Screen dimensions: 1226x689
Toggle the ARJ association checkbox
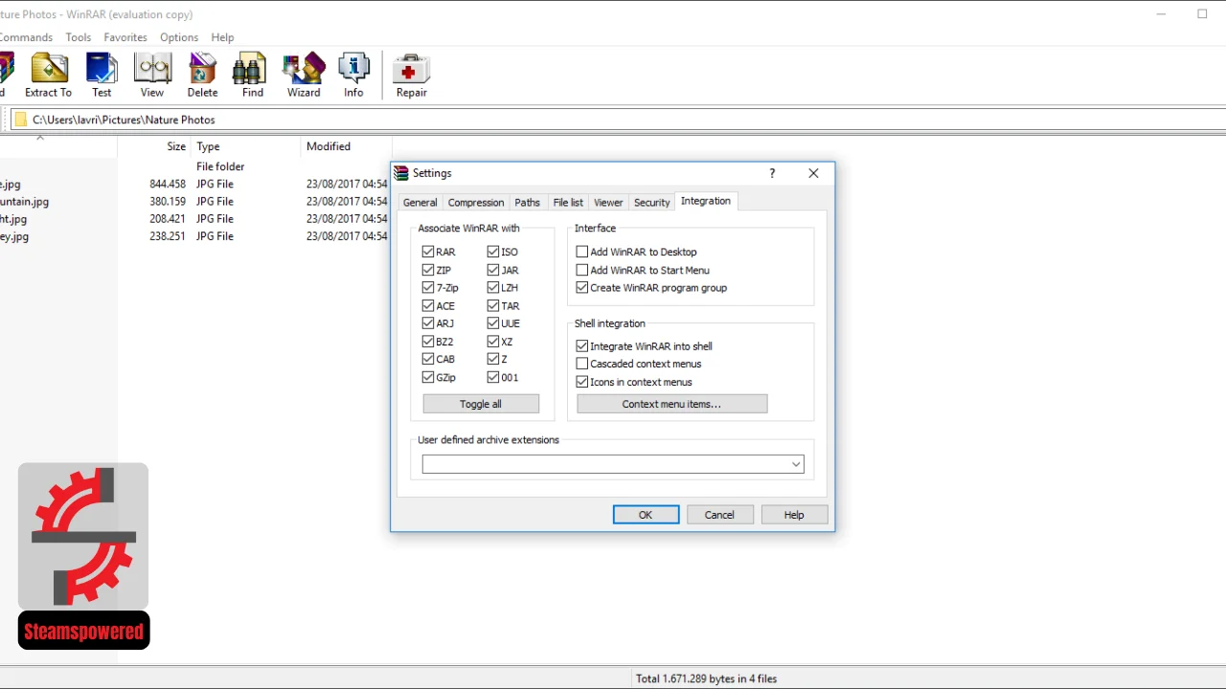pyautogui.click(x=428, y=323)
